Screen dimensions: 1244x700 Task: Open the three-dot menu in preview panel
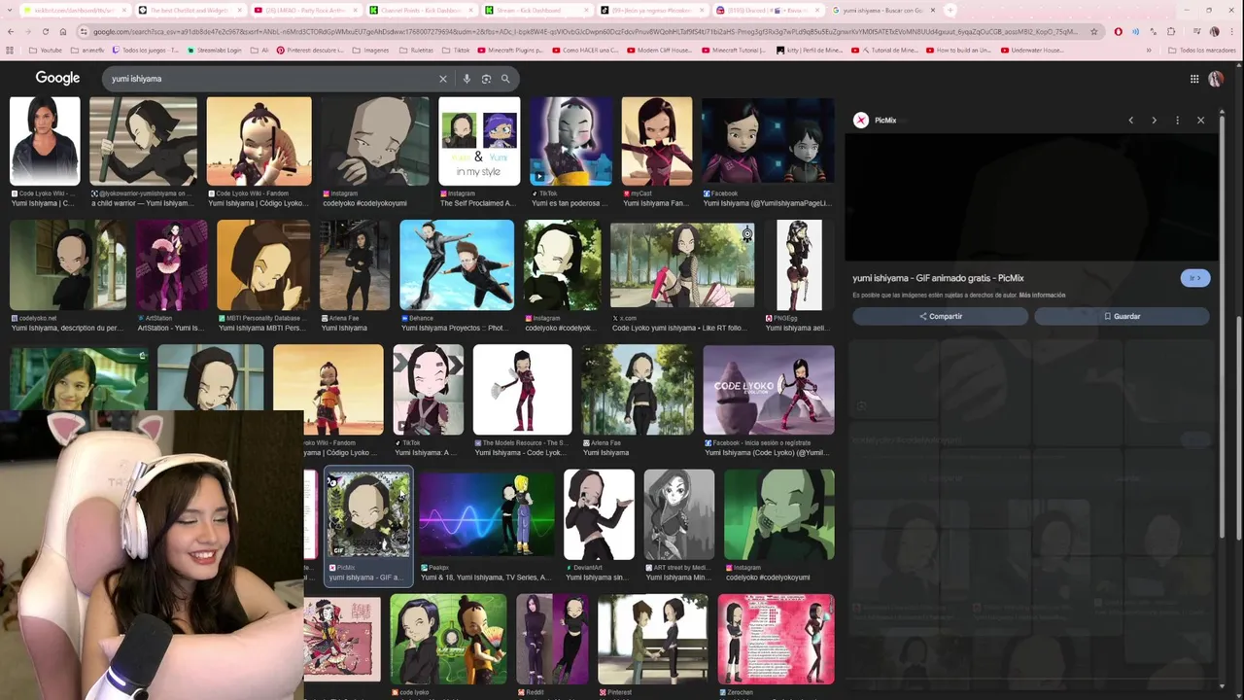pyautogui.click(x=1177, y=121)
